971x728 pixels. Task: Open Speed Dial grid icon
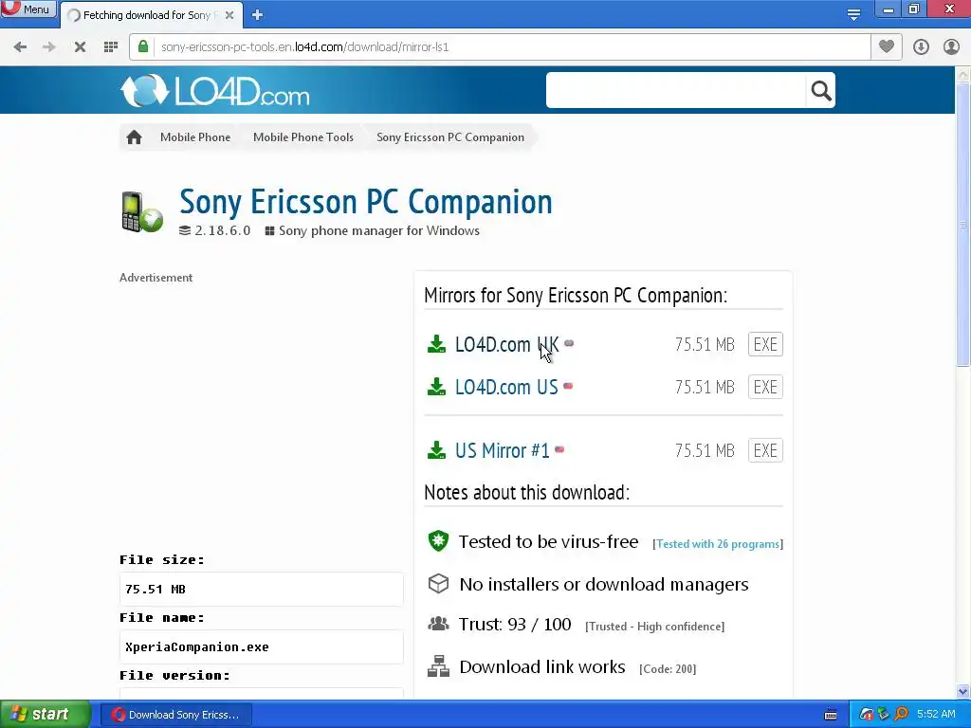(111, 47)
